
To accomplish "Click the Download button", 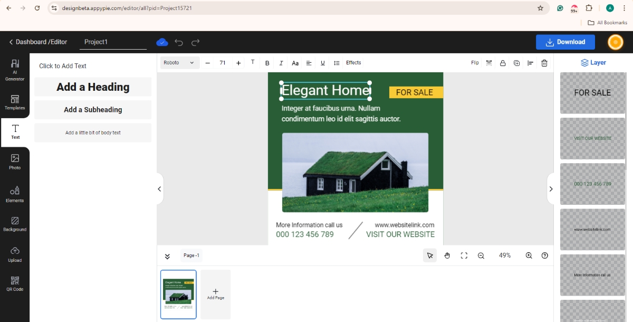I will pos(565,42).
